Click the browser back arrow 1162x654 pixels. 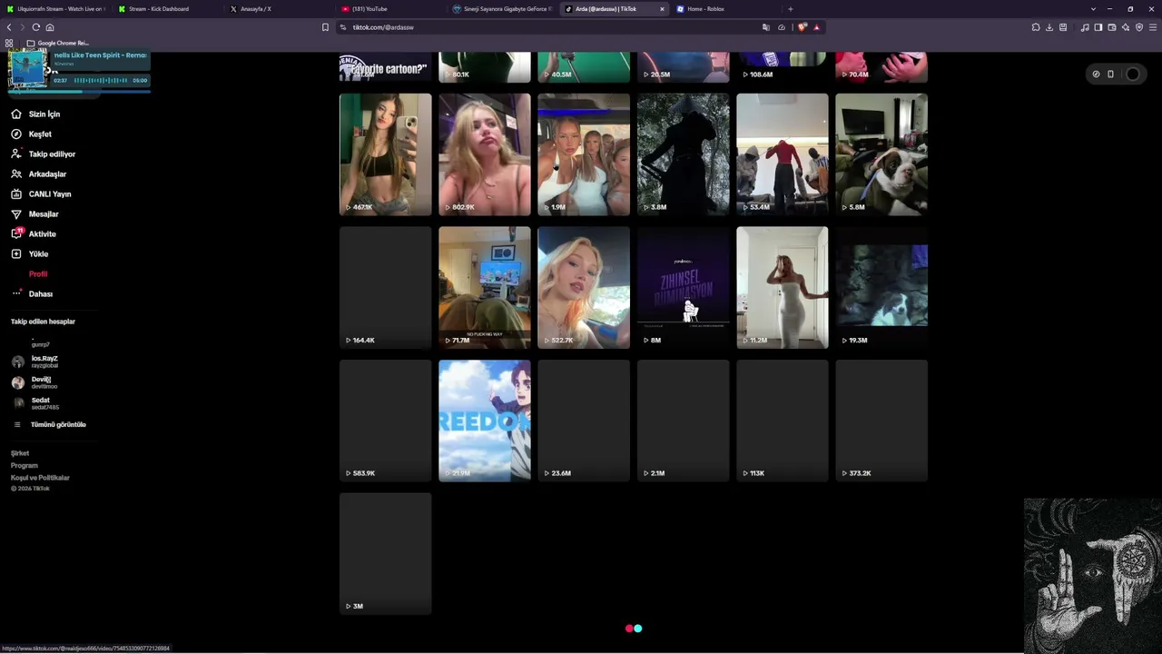9,27
